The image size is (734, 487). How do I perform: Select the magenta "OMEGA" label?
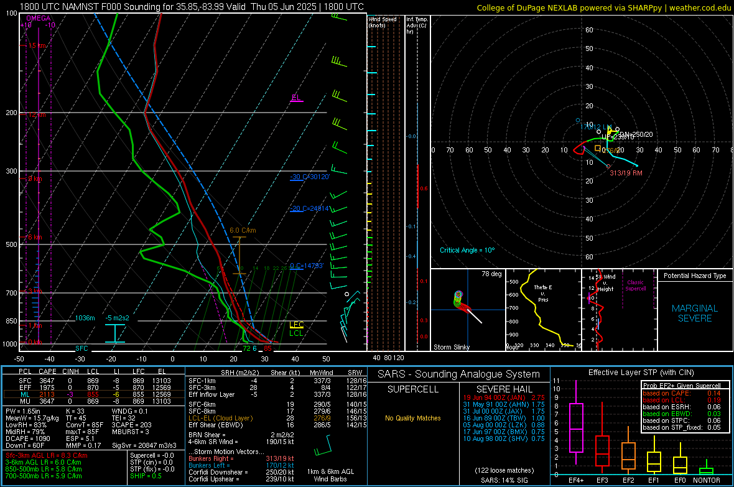click(x=39, y=18)
